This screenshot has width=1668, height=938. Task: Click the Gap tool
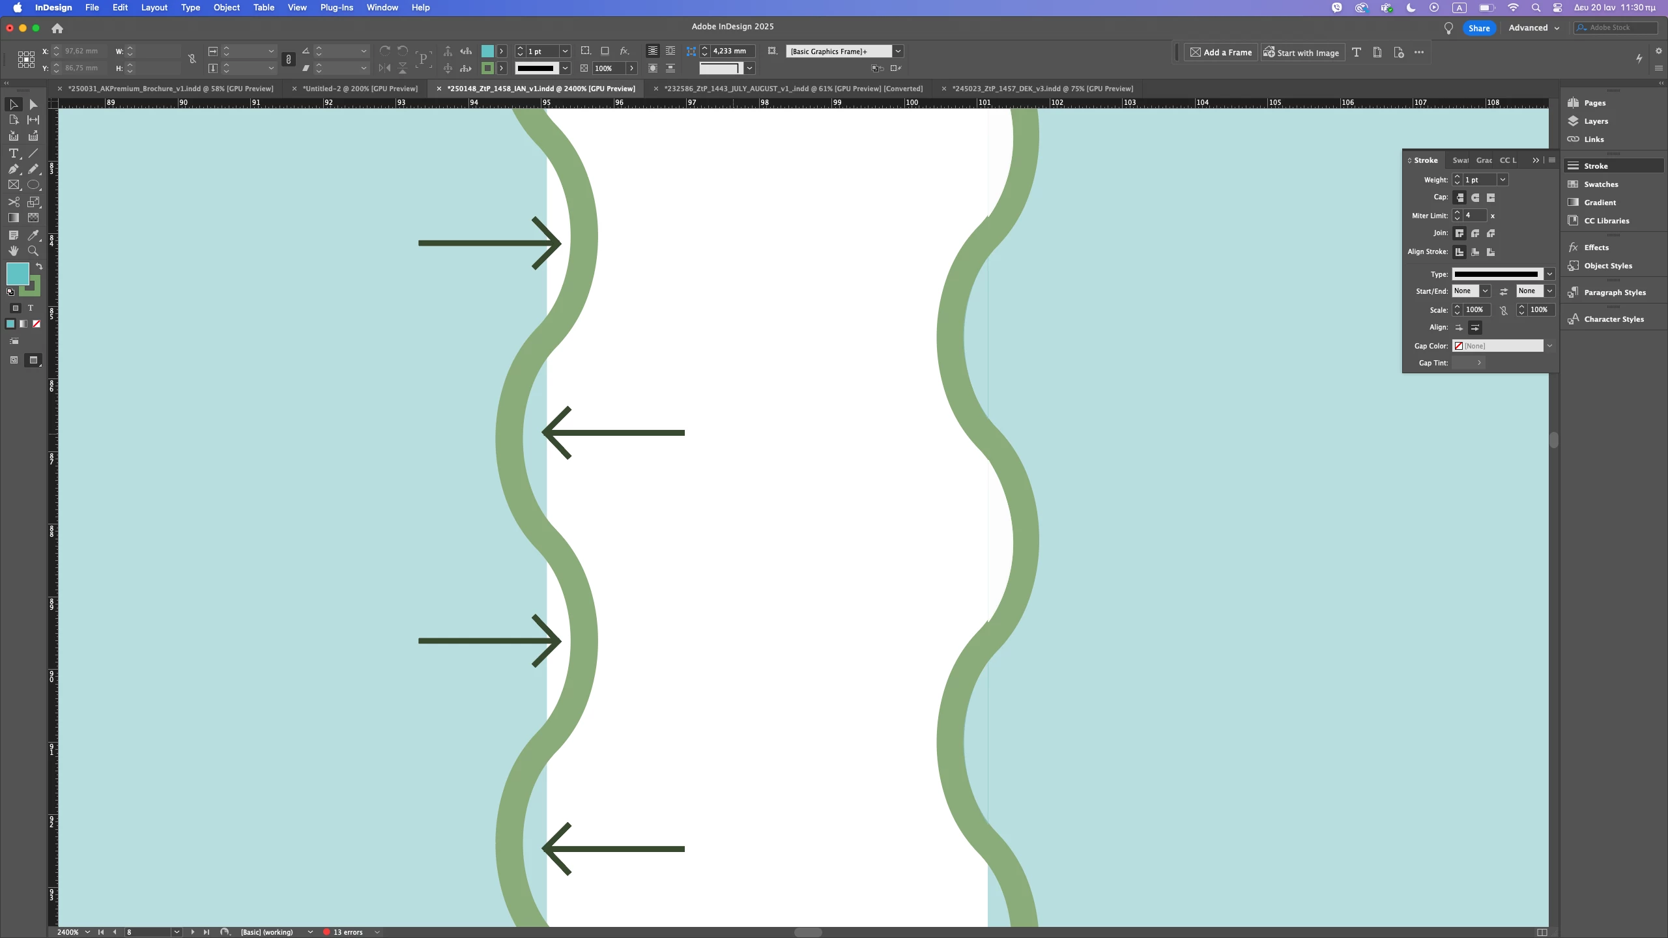tap(33, 120)
